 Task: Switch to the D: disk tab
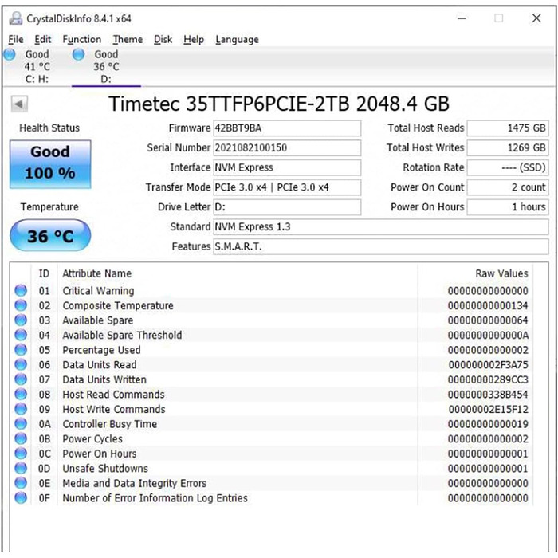pos(106,66)
